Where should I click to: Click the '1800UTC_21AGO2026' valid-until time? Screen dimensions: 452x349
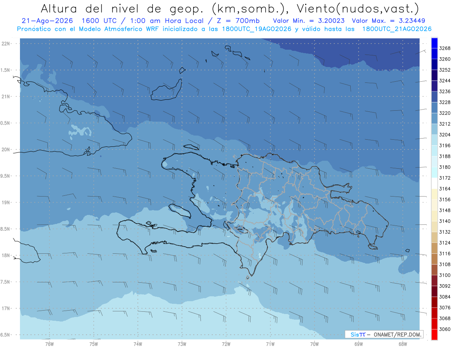397,29
